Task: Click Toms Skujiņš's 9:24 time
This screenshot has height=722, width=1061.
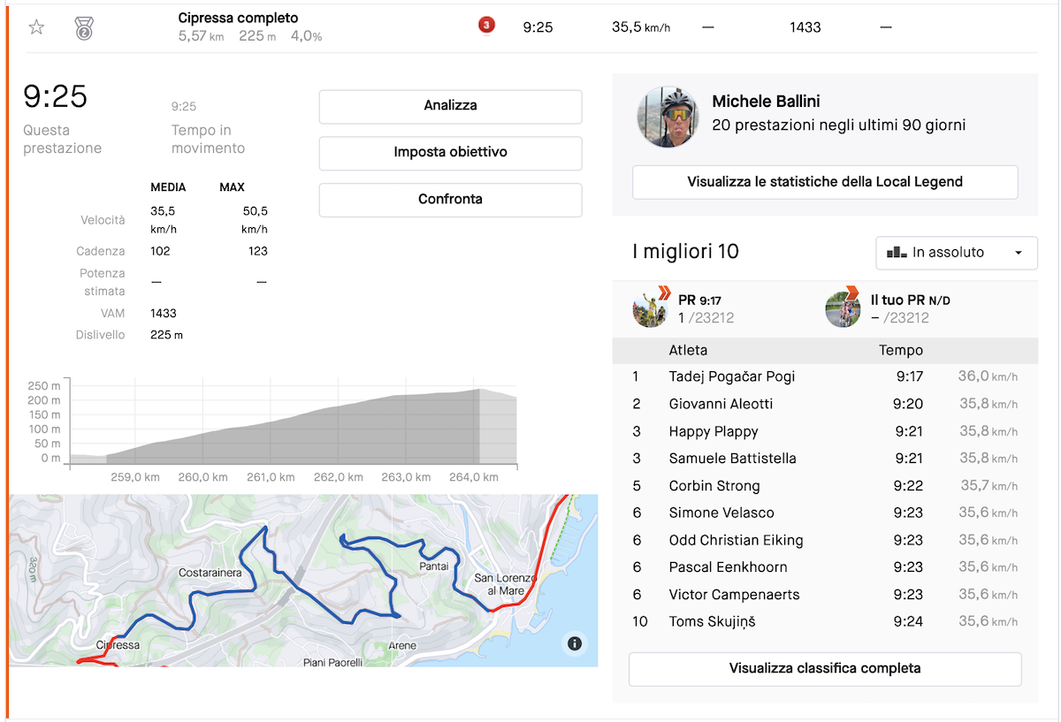Action: 909,622
